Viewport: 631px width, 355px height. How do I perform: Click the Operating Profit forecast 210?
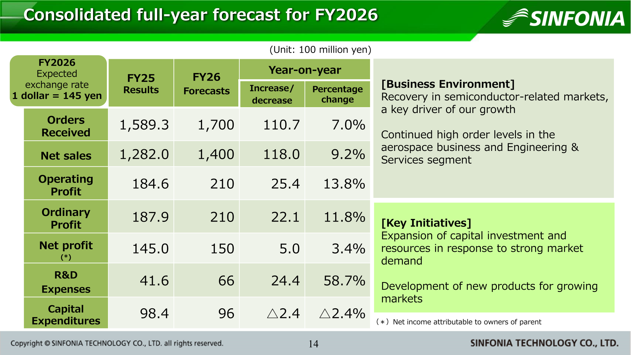[222, 184]
